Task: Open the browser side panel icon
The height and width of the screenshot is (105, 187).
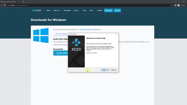Action: [x=175, y=5]
